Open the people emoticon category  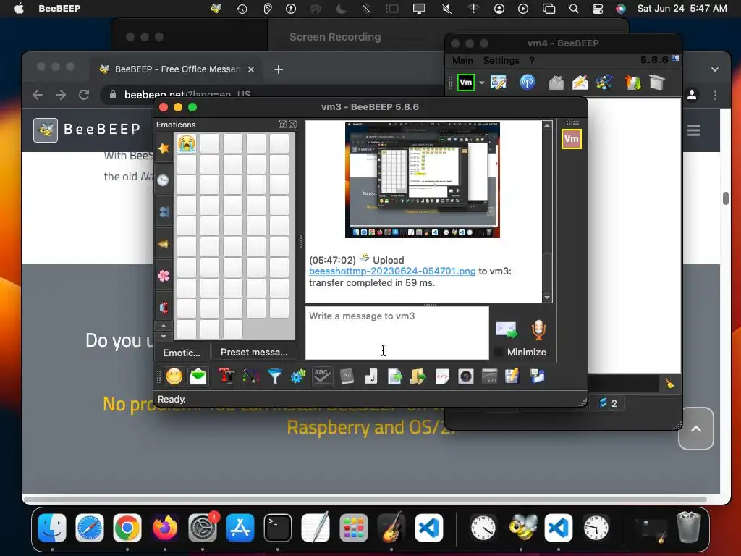pyautogui.click(x=164, y=212)
